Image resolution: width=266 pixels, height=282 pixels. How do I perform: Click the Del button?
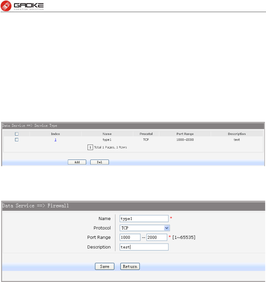(99, 162)
